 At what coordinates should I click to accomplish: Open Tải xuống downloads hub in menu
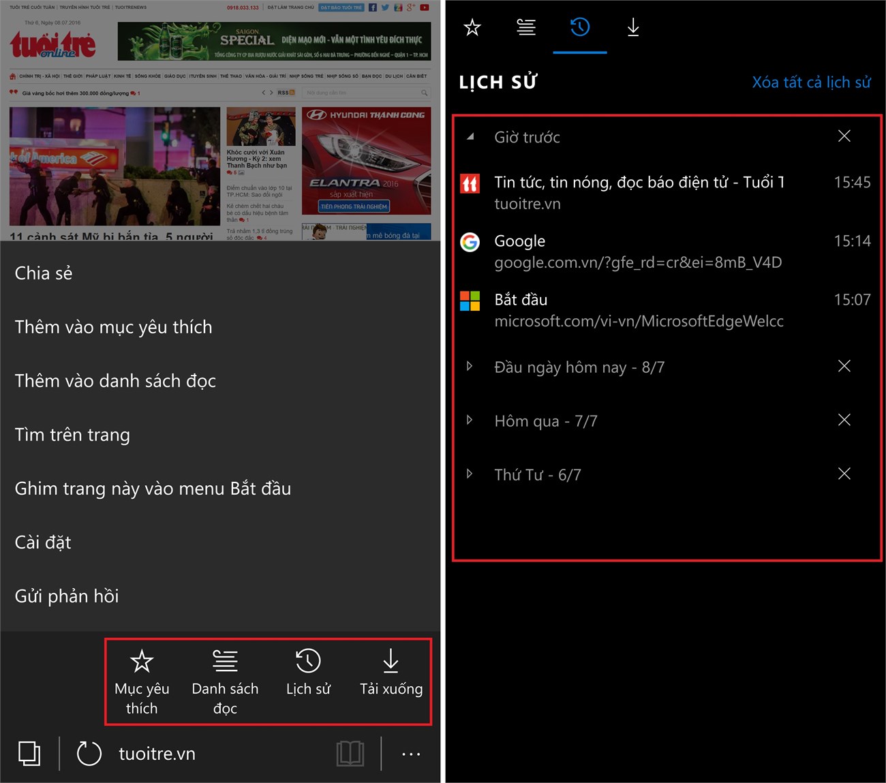click(x=391, y=672)
